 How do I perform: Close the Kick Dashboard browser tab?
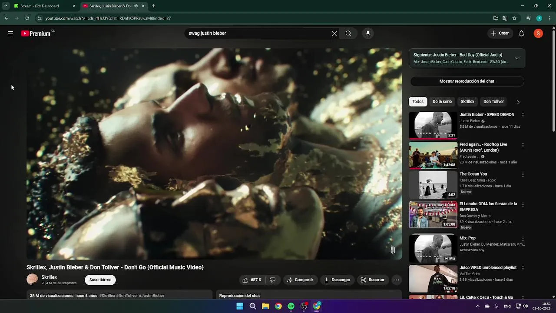click(x=74, y=6)
